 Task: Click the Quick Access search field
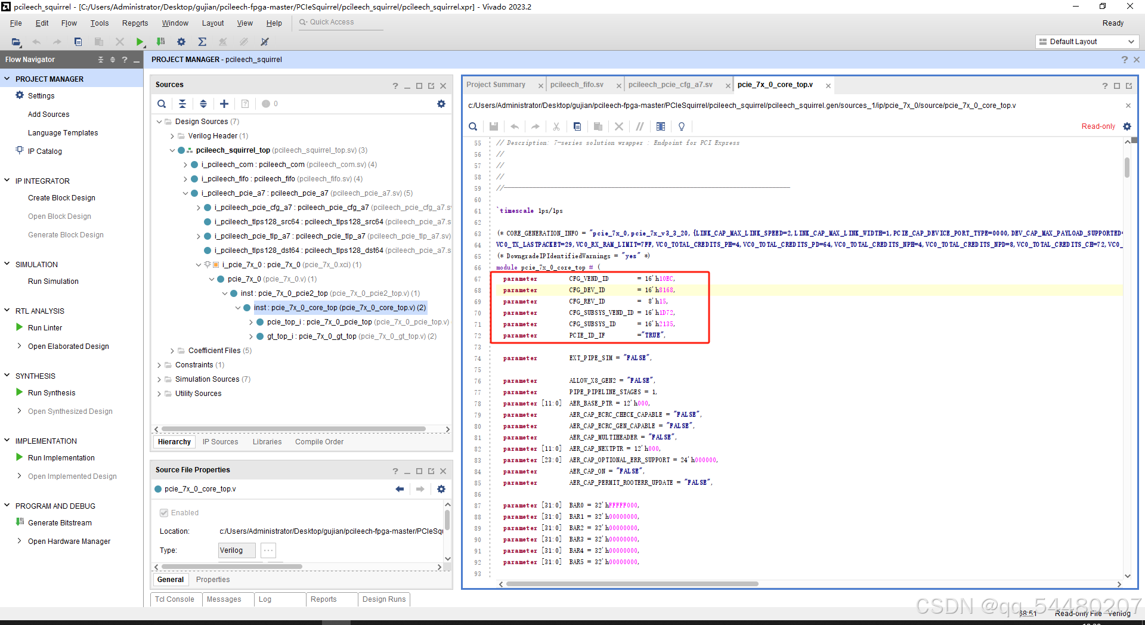(x=341, y=23)
